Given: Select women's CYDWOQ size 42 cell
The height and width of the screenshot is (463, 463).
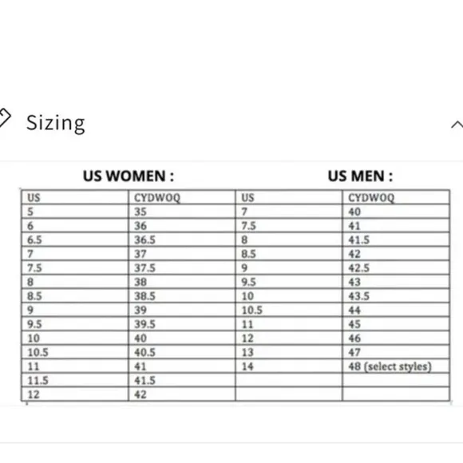Looking at the screenshot, I should coord(182,394).
